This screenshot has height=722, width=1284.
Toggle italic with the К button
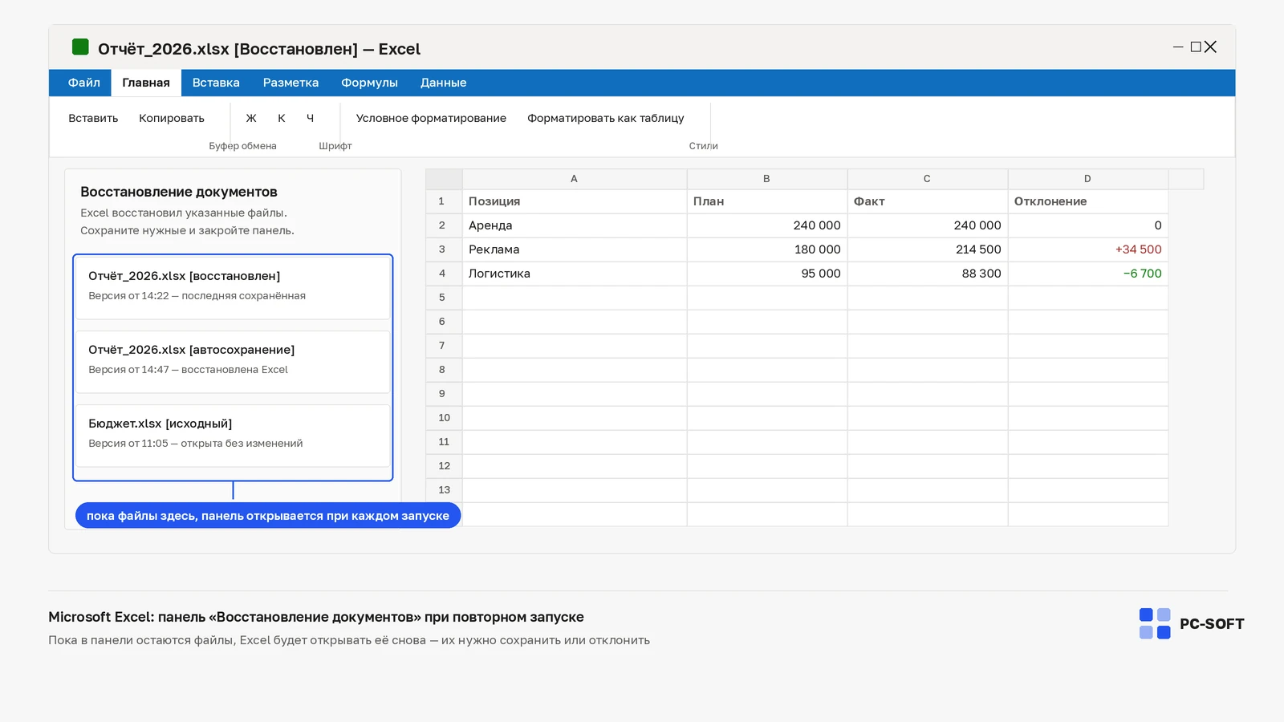point(282,118)
